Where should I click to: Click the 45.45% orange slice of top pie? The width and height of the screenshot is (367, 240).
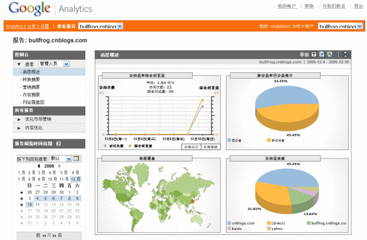288,117
